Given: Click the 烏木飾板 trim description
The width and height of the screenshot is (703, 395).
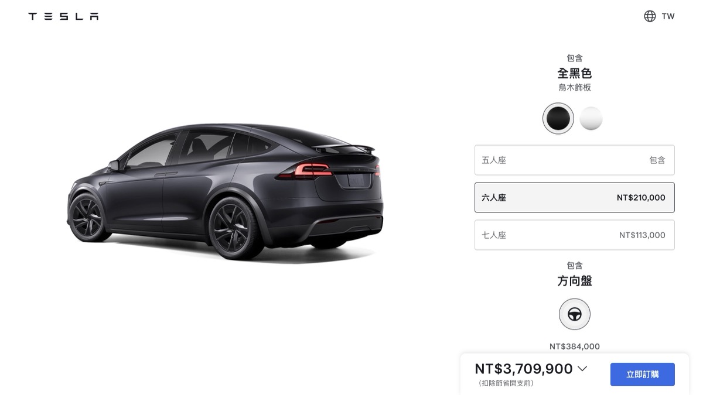Looking at the screenshot, I should pyautogui.click(x=575, y=88).
